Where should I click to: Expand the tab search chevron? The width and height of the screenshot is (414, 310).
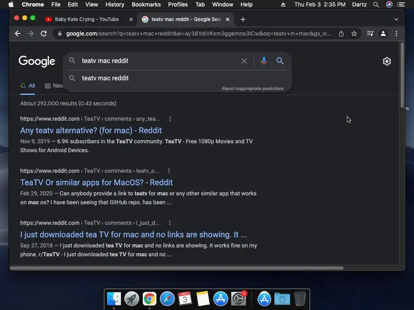click(x=396, y=19)
